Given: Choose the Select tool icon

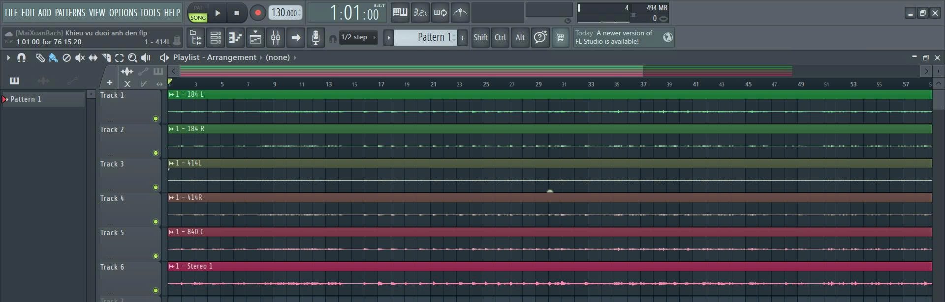Looking at the screenshot, I should tap(119, 57).
